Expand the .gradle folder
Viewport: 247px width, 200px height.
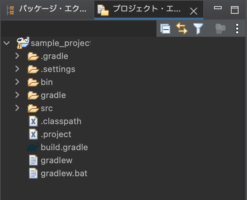pyautogui.click(x=17, y=56)
